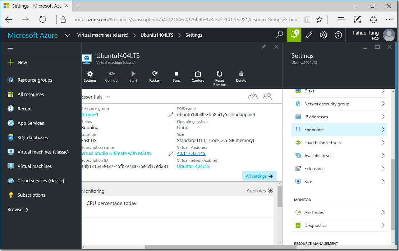Toggle the hamburger menu in sidebar
399x251 pixels.
[10, 49]
